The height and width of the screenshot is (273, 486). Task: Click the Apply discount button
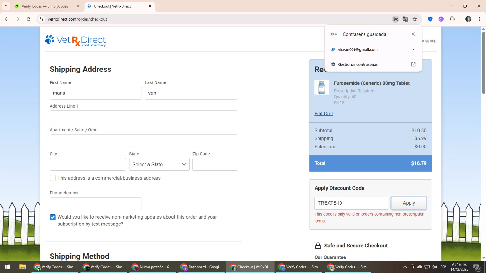point(409,203)
